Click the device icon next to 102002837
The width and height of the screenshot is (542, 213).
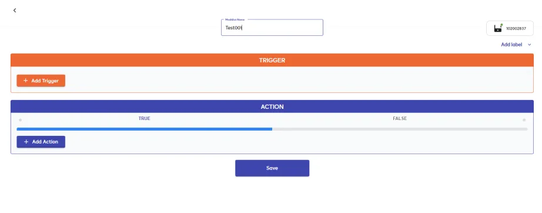(x=498, y=28)
